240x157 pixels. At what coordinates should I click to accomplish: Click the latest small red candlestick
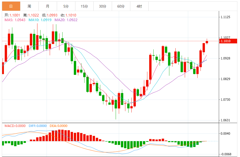207,42
